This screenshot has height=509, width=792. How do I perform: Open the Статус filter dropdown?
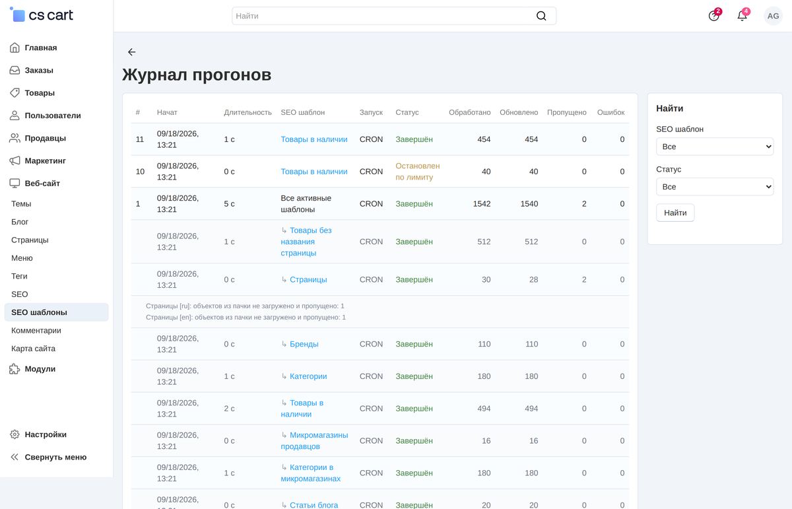[715, 187]
